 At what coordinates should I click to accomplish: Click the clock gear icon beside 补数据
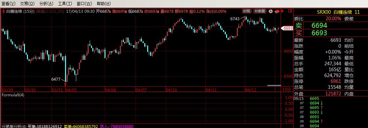[x=271, y=11]
